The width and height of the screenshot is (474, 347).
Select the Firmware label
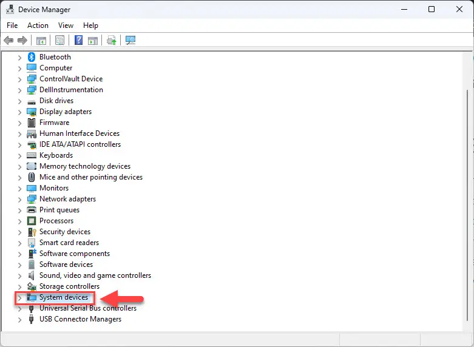point(55,123)
